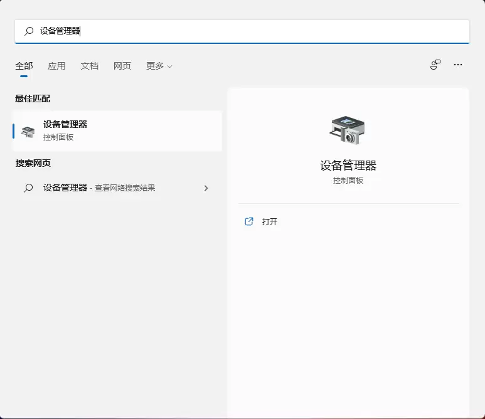Open the search feedback people icon
The image size is (485, 419).
(435, 65)
